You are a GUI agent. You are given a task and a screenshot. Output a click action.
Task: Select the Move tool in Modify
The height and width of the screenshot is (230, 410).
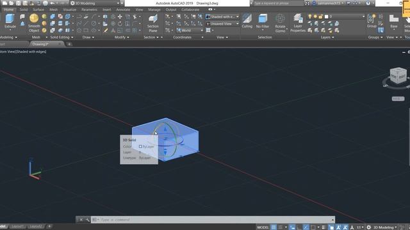coord(120,17)
